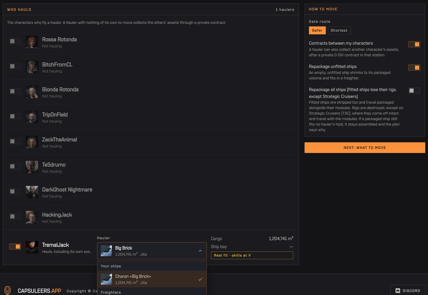Click DarkGhost Nightmare's character portrait
428x295 pixels.
point(32,192)
